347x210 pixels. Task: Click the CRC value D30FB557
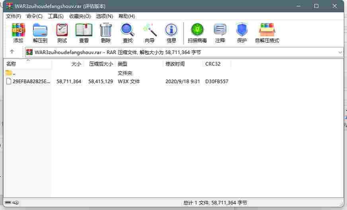click(216, 82)
